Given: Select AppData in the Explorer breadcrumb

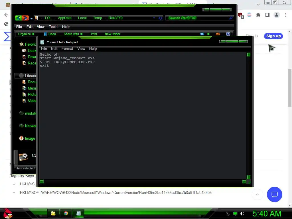Looking at the screenshot, I should click(65, 18).
